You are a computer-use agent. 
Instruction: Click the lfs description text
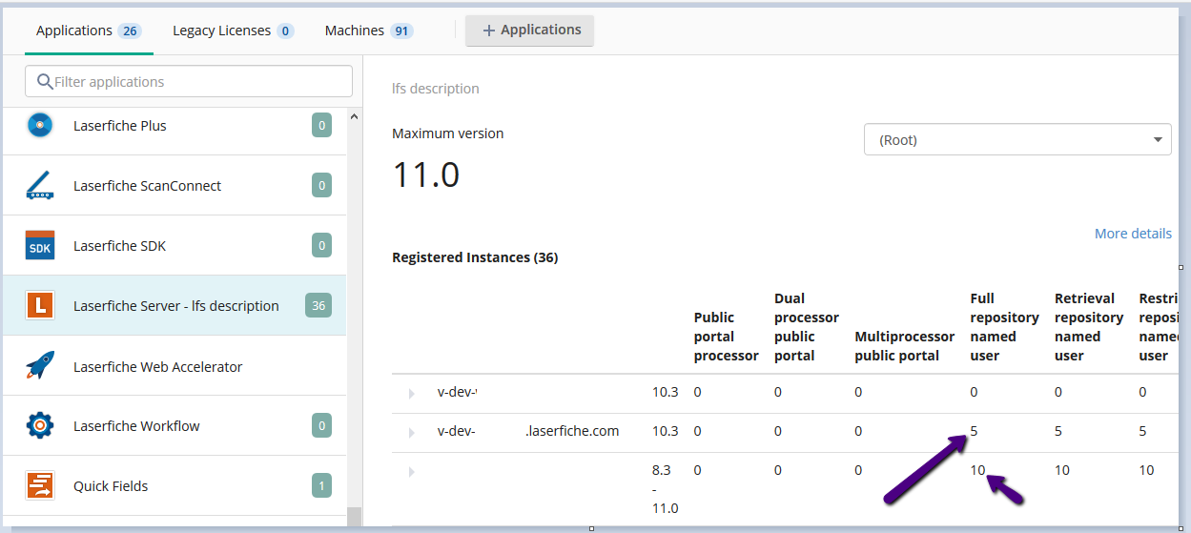[436, 89]
